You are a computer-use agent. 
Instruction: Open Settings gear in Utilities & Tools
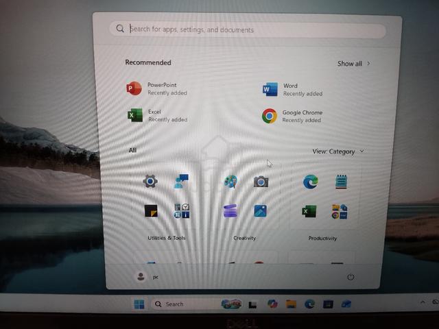click(x=150, y=182)
